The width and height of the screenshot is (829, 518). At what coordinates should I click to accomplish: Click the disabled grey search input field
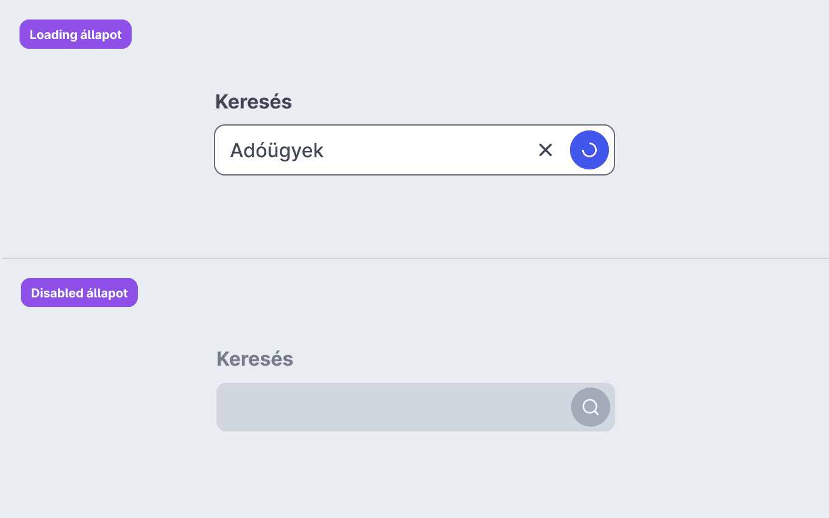(416, 407)
